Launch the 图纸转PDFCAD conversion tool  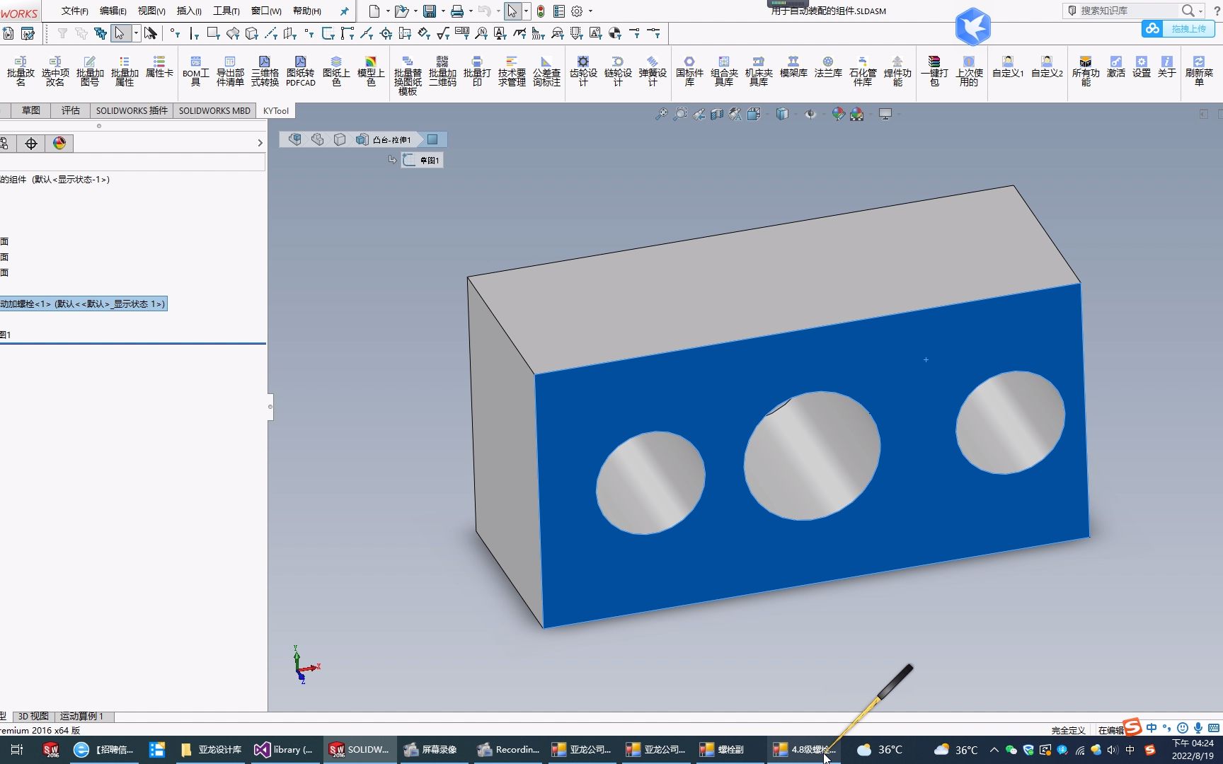[300, 70]
